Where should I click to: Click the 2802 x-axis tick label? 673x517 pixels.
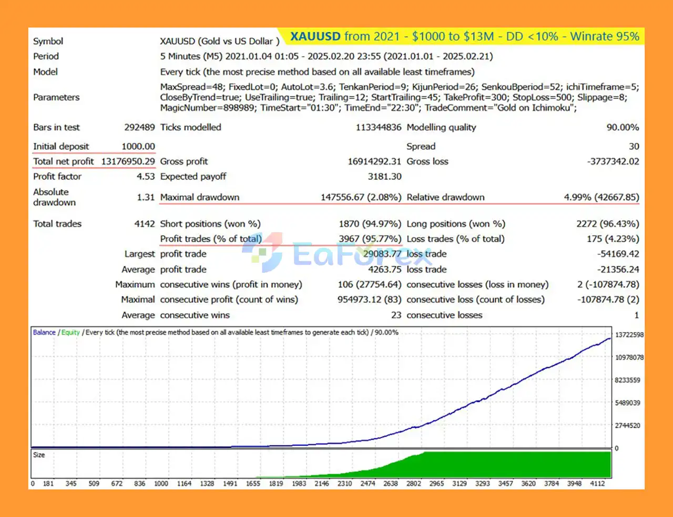(413, 483)
